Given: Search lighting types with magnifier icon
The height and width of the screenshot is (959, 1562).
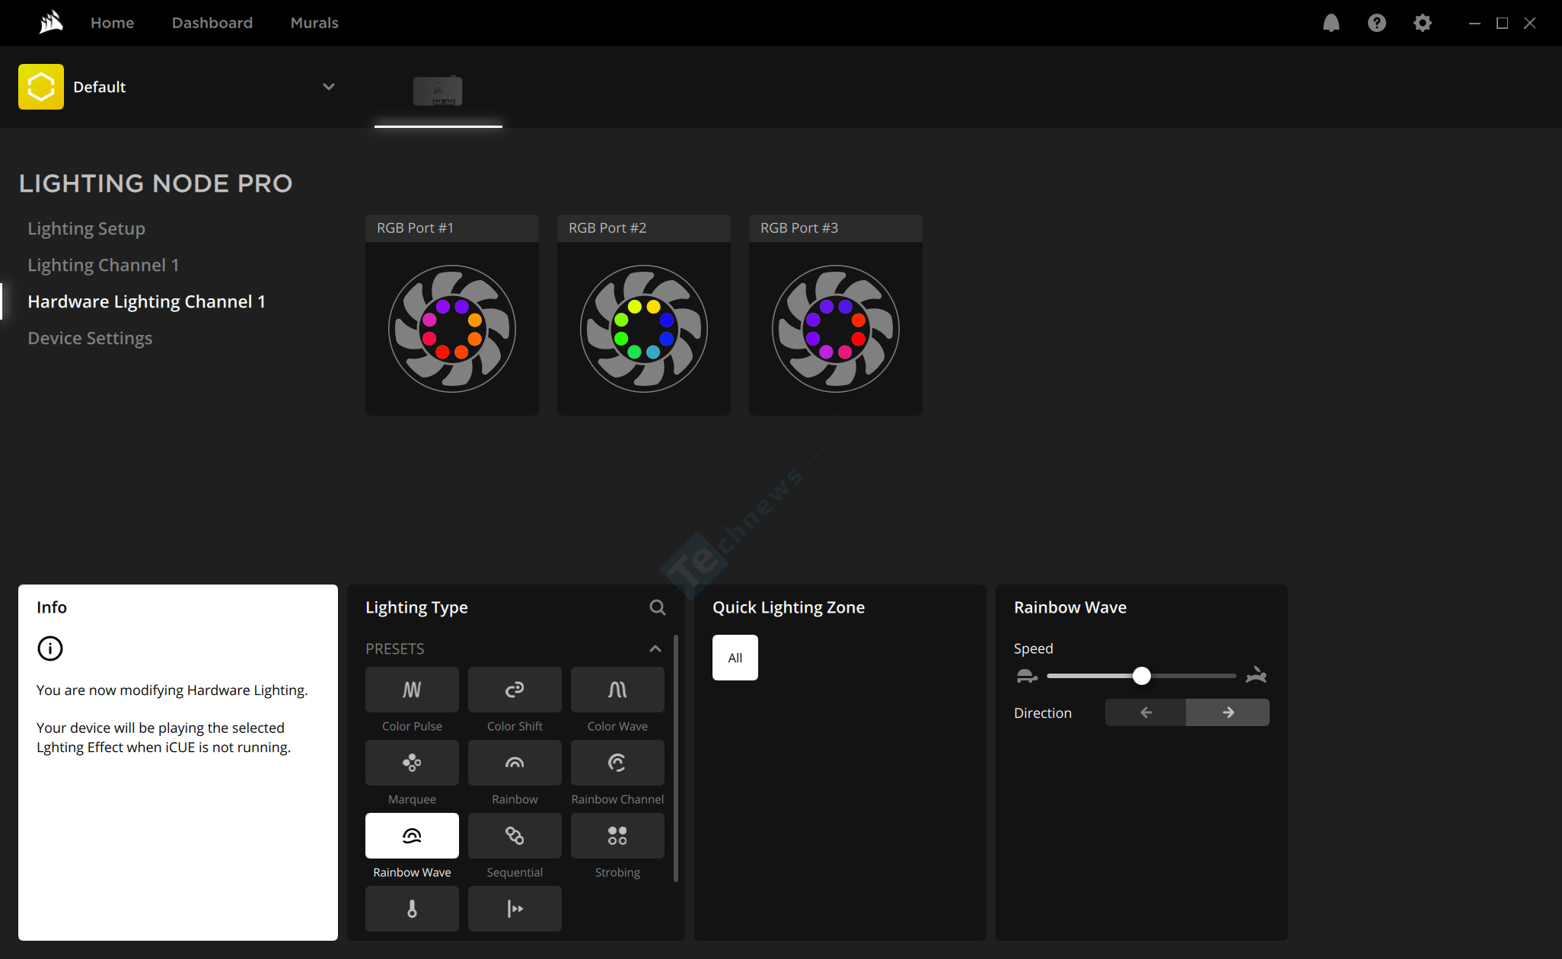Looking at the screenshot, I should (658, 607).
